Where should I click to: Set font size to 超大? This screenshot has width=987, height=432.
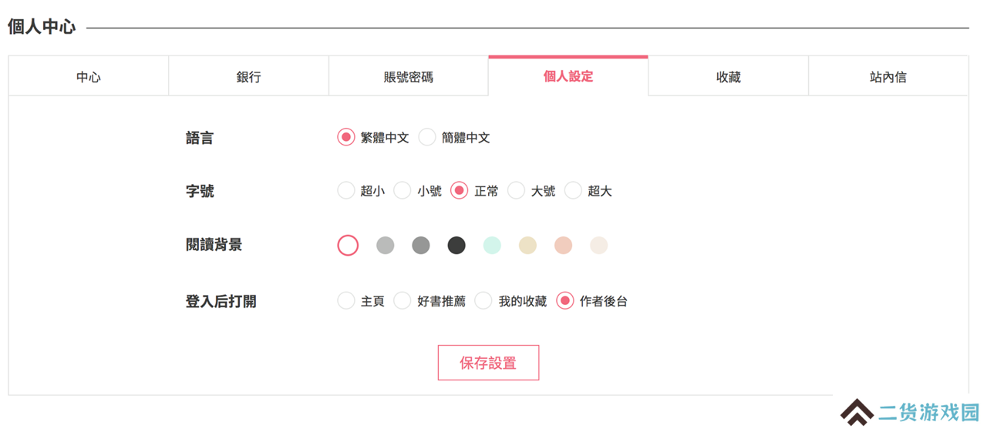pyautogui.click(x=573, y=191)
